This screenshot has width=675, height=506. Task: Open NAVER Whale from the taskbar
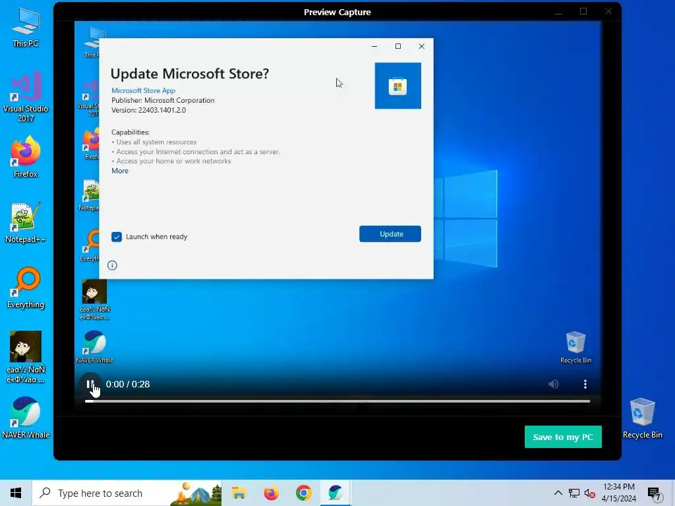[x=336, y=493]
